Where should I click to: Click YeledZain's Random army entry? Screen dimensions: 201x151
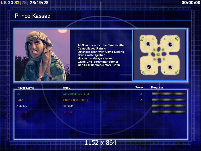pyautogui.click(x=68, y=106)
